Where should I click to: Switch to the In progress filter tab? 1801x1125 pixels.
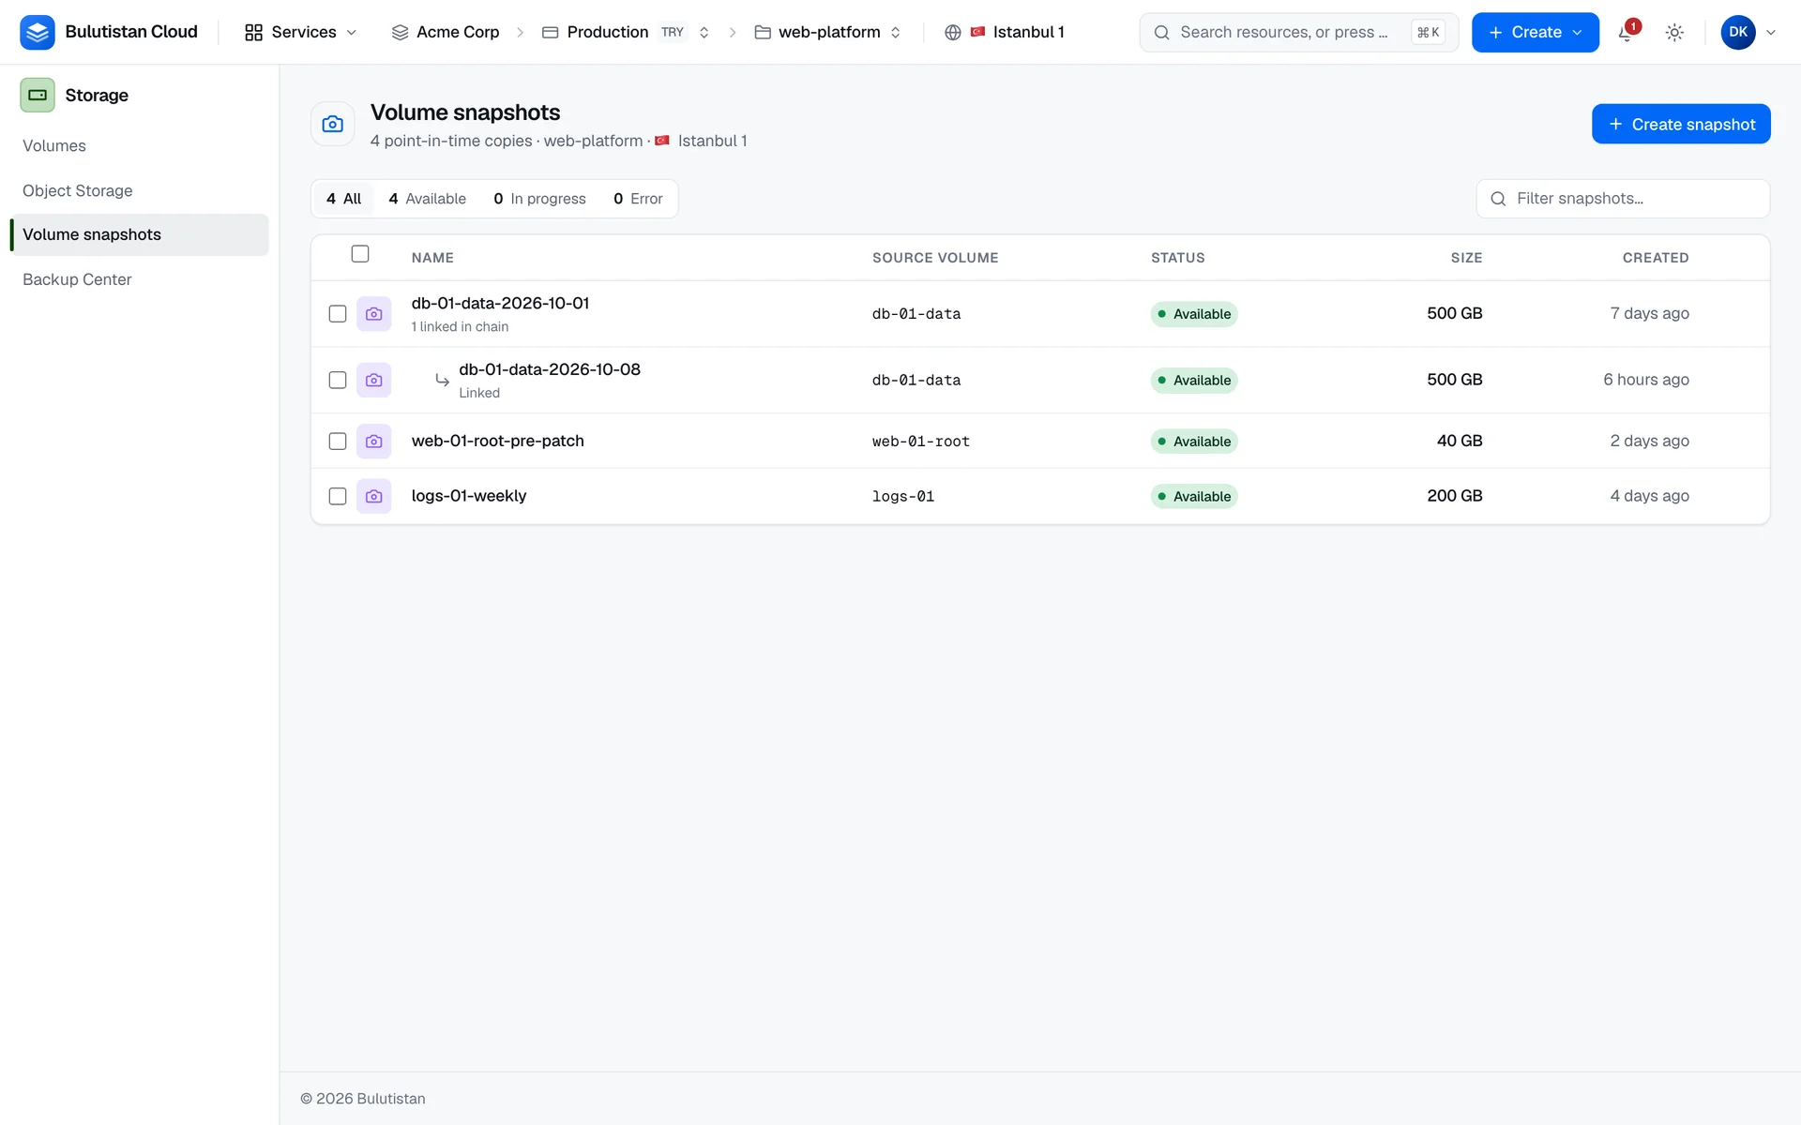[x=539, y=199]
